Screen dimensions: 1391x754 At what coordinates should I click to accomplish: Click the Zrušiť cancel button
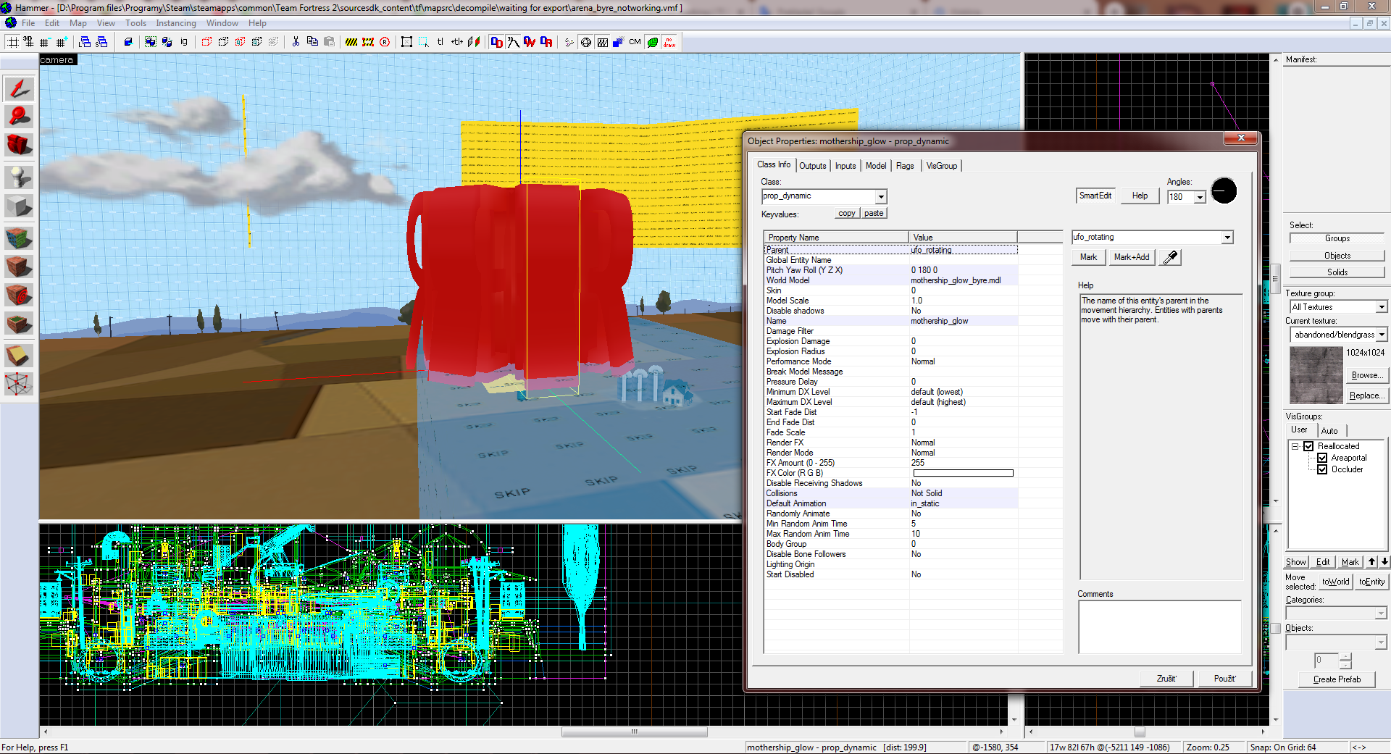1166,679
